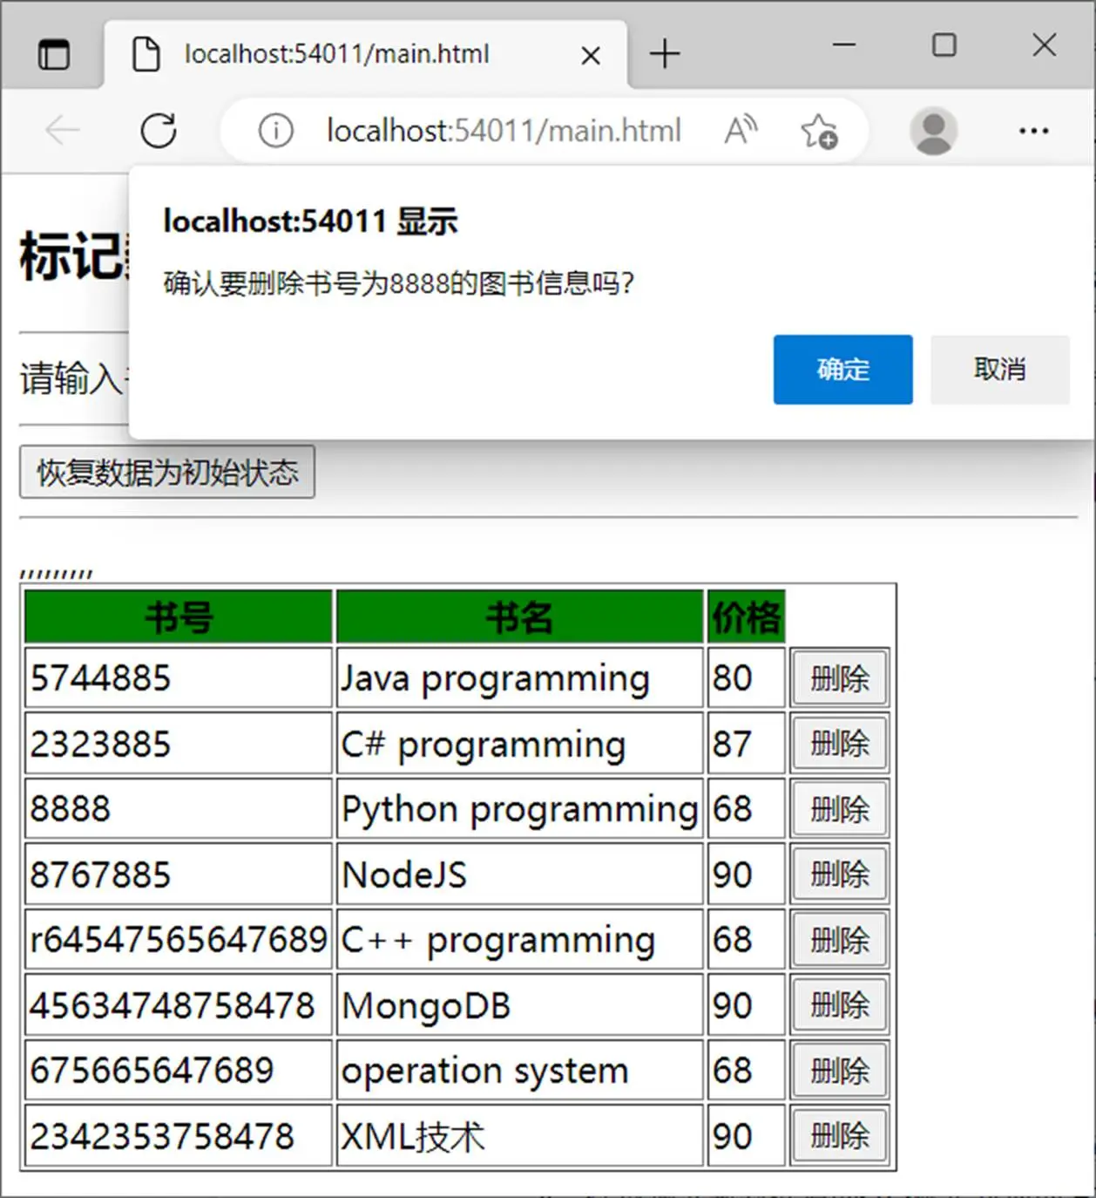Click the 价格 column header
This screenshot has width=1096, height=1198.
(747, 616)
